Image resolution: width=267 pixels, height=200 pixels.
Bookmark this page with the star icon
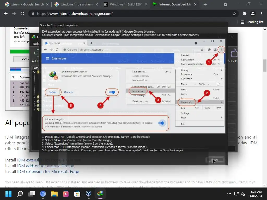(x=234, y=14)
